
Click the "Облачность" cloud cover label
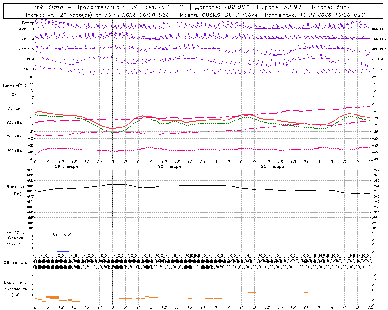15,263
